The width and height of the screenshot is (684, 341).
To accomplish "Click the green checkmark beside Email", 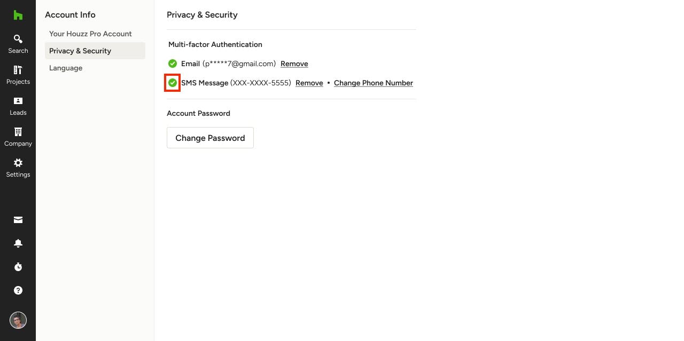I will 173,64.
